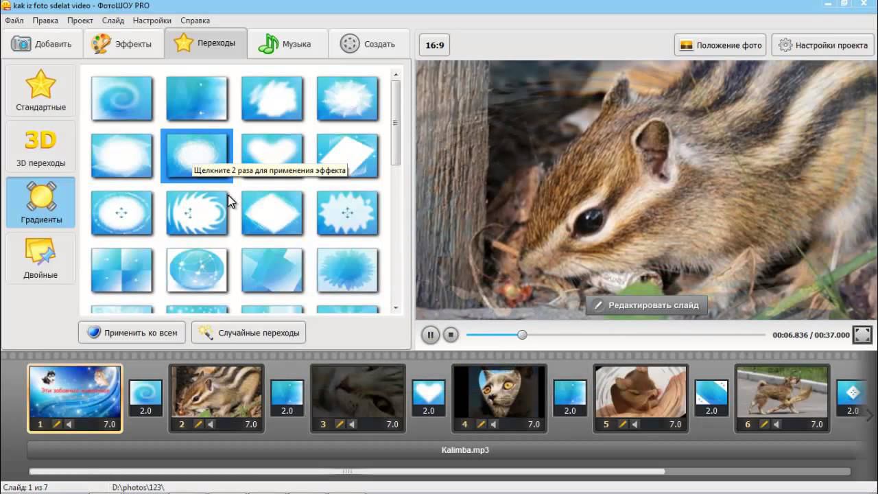Open the diagonal wipe transition after slide 5
Image resolution: width=878 pixels, height=494 pixels.
tap(711, 398)
